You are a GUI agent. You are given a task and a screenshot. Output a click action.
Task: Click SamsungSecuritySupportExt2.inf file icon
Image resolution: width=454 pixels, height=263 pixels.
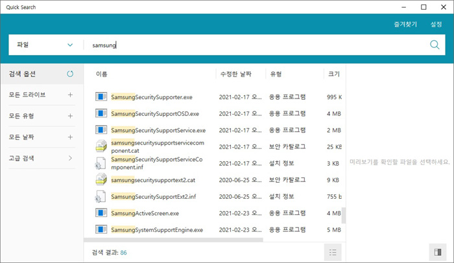tap(101, 196)
